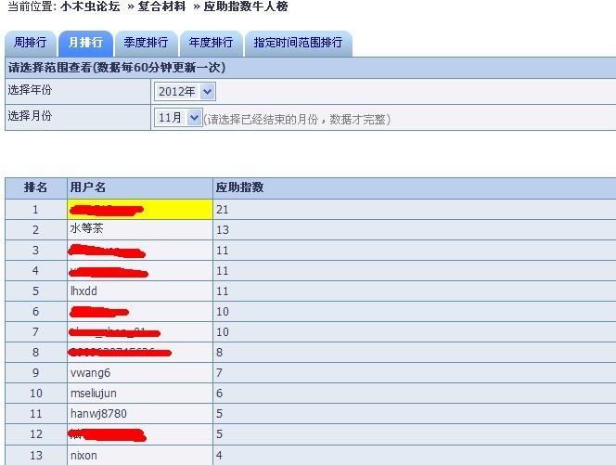This screenshot has height=465, width=616.
Task: Click the 选择月份 label
Action: [x=30, y=116]
